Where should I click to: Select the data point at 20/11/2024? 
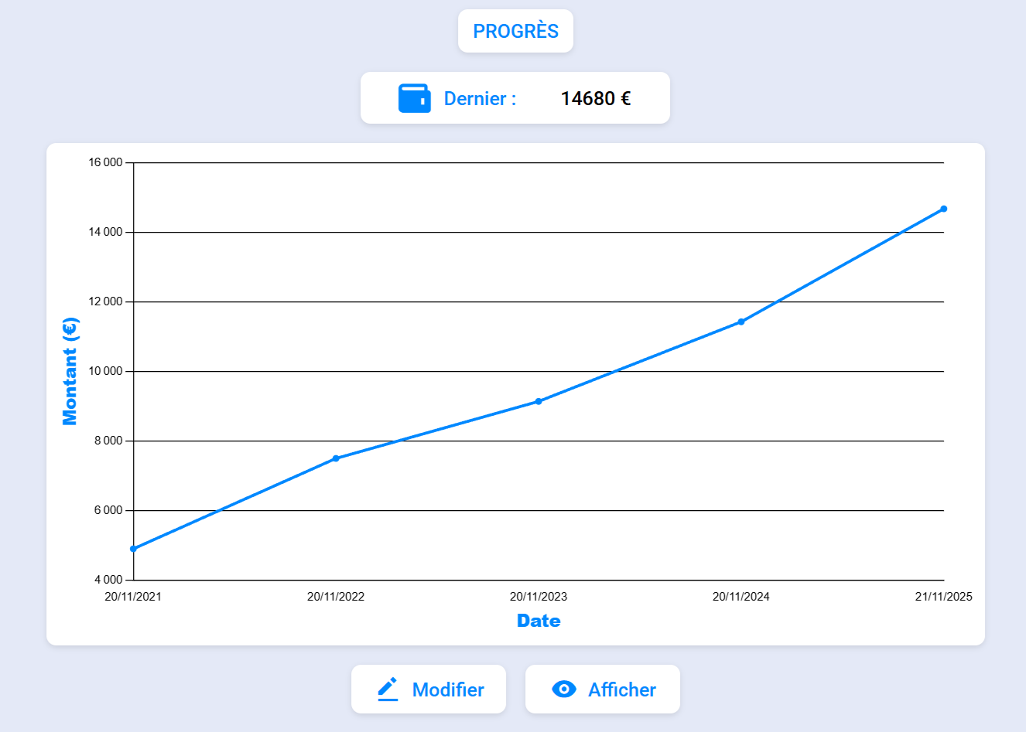(741, 320)
